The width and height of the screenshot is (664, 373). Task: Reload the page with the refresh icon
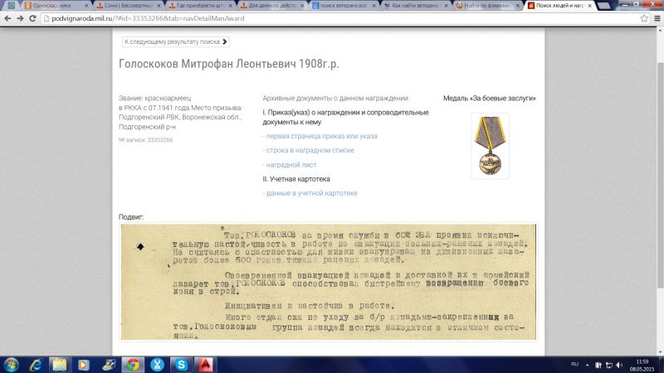[x=37, y=18]
